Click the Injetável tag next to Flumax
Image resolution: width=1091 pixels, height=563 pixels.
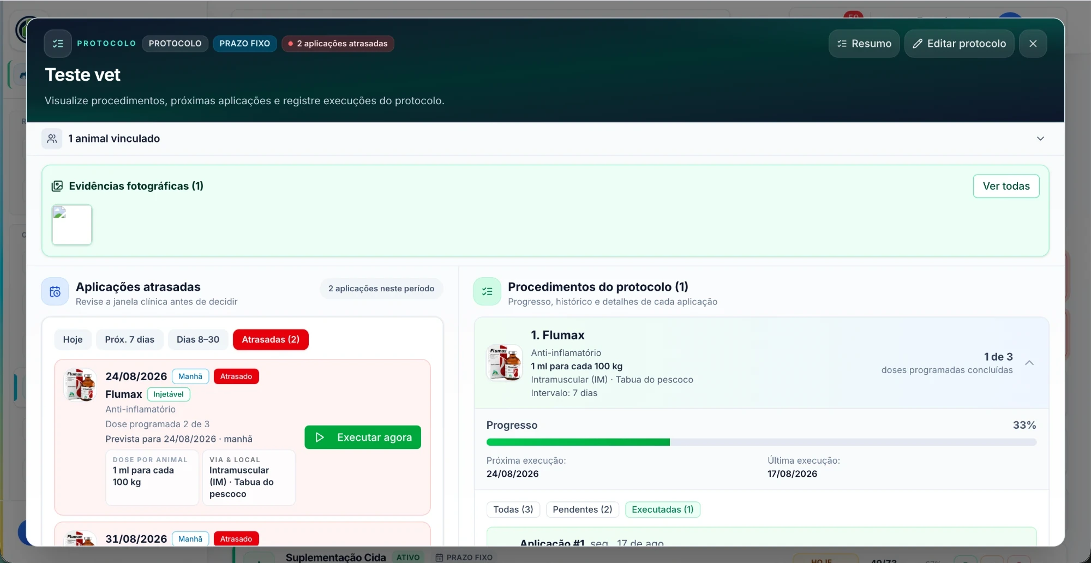pos(169,394)
